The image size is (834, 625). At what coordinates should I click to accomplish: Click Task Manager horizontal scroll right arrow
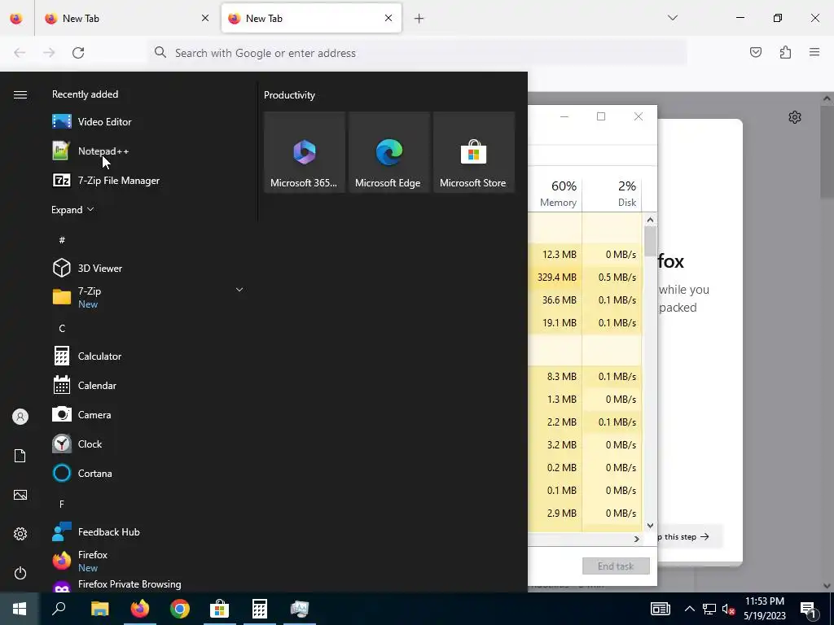(636, 539)
